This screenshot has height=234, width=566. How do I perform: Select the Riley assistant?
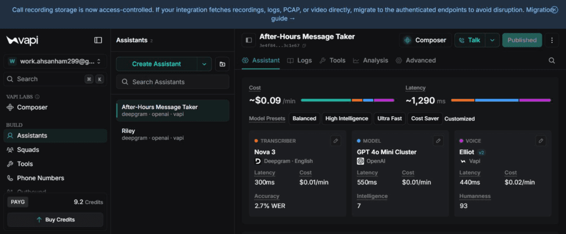(x=172, y=134)
